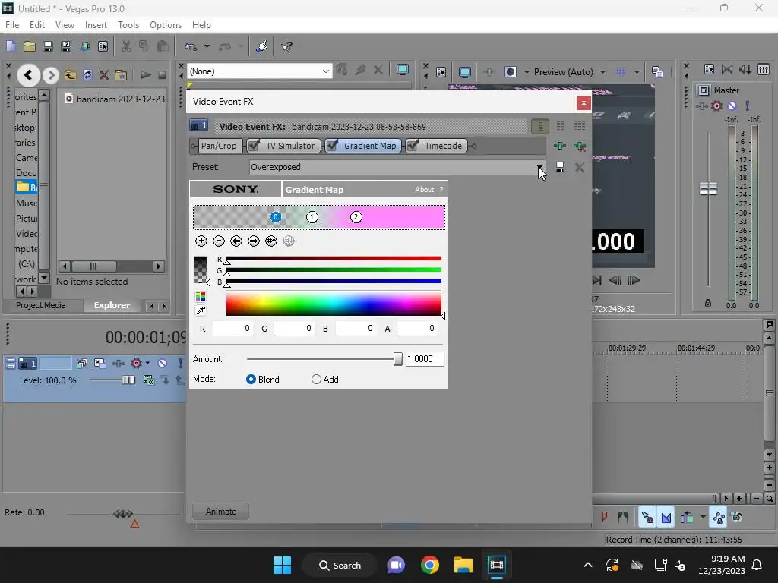778x583 pixels.
Task: Click the track motion icon on track 1
Action: [100, 364]
